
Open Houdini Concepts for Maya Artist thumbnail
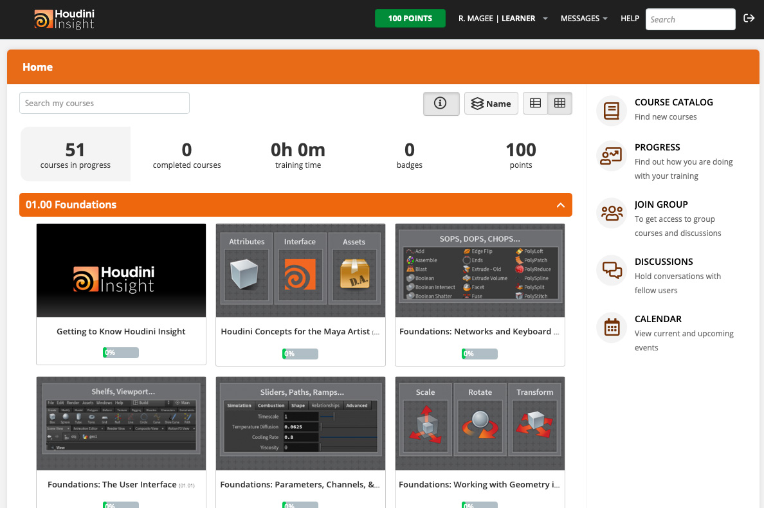click(300, 270)
